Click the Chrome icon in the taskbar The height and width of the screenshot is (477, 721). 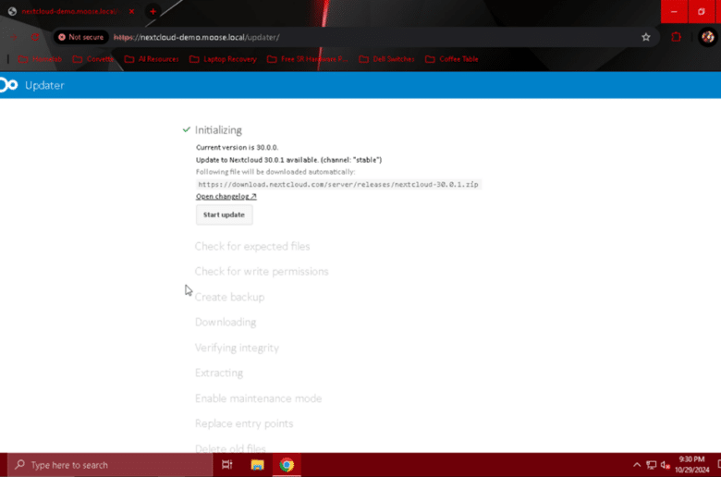[x=287, y=465]
